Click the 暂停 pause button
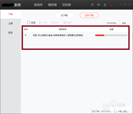 pos(55,23)
